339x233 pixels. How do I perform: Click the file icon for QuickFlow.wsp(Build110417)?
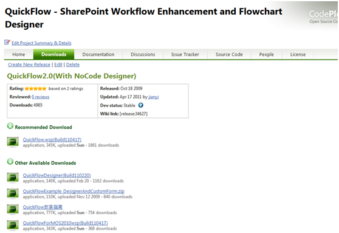coord(13,142)
